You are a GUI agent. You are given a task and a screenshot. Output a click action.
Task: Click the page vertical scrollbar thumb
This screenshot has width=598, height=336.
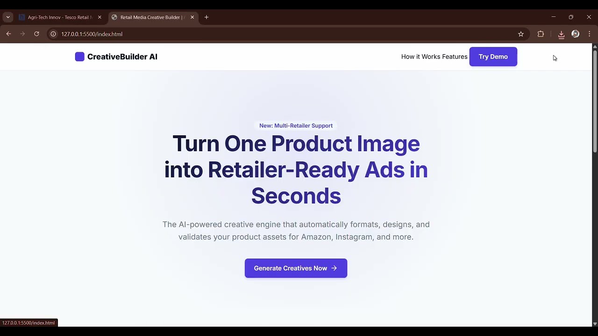pyautogui.click(x=595, y=100)
